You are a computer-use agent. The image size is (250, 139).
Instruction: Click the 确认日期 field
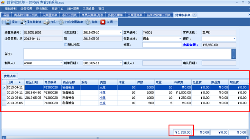click(219, 63)
